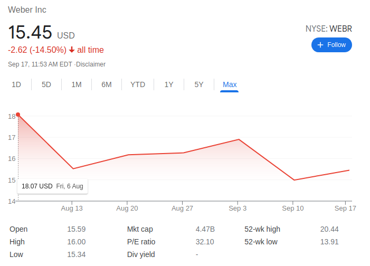Click the 52-wk low value 13.91
The image size is (370, 266).
click(329, 242)
